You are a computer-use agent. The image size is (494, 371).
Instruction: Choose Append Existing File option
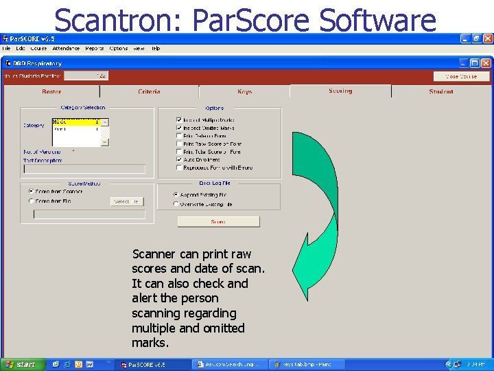tap(176, 194)
